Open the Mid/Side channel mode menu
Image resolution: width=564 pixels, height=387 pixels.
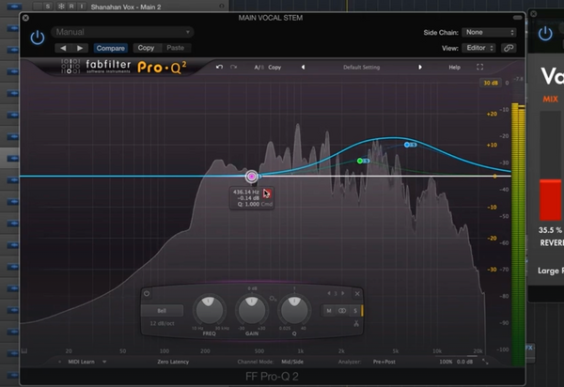point(292,362)
